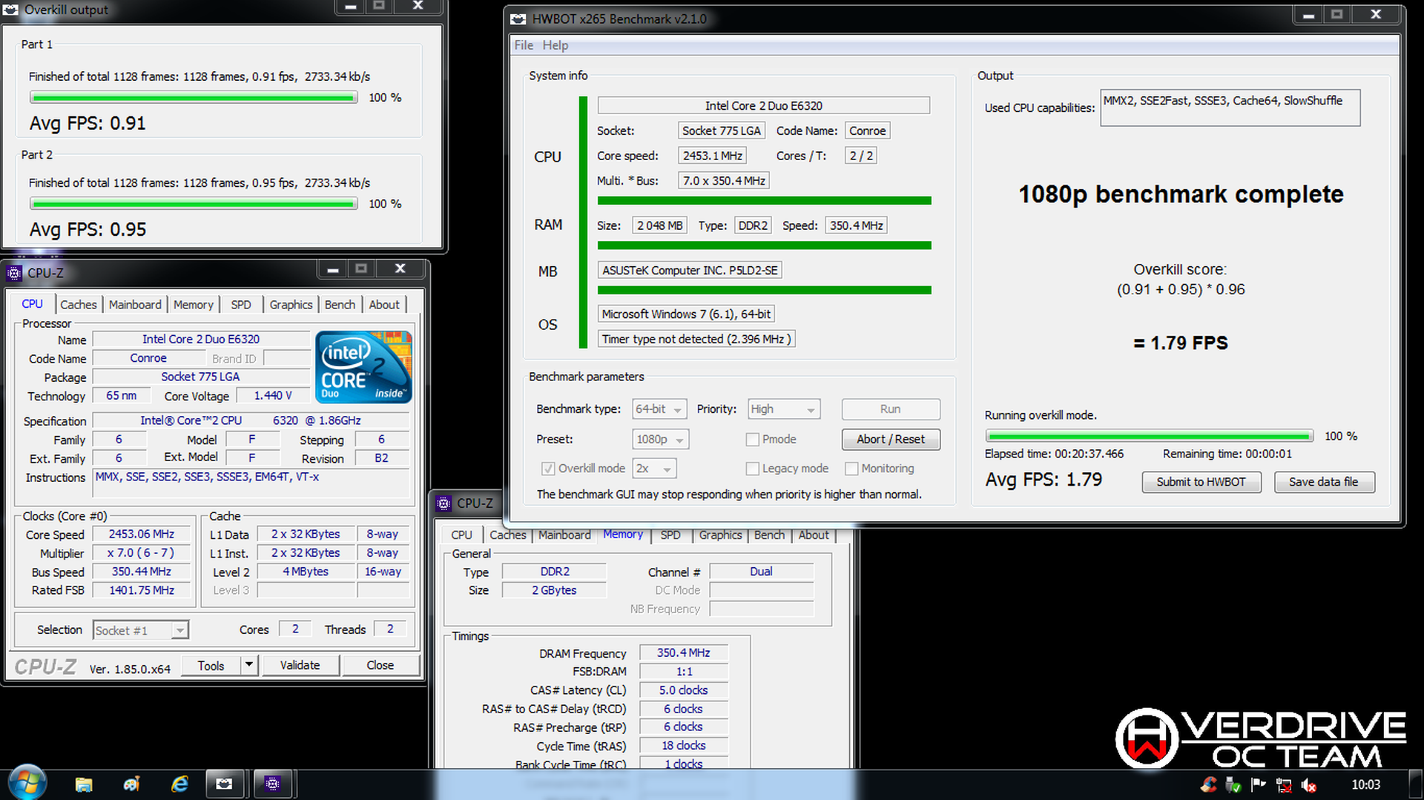Viewport: 1424px width, 800px height.
Task: Open the Action Center flag icon
Action: click(1259, 784)
